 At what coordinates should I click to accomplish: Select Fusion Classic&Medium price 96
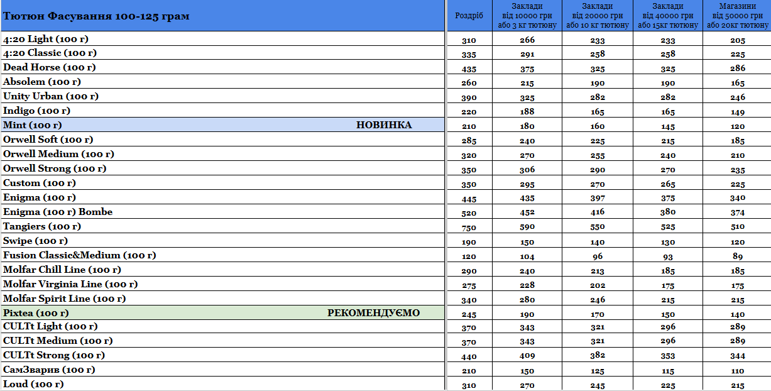[598, 256]
